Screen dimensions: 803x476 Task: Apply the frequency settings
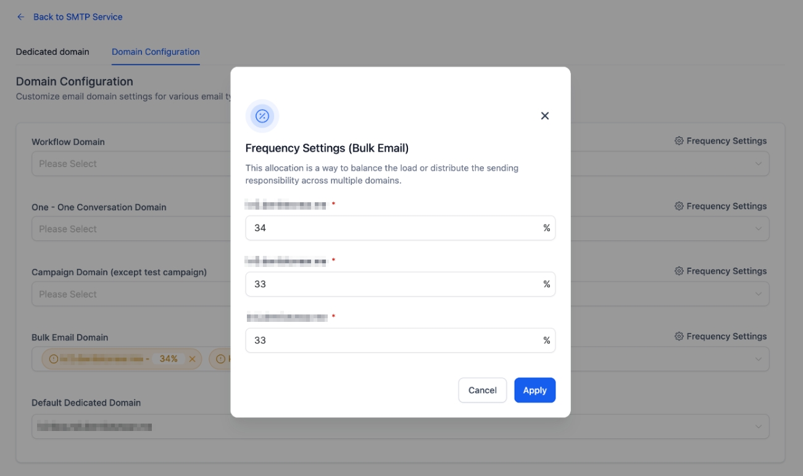[x=535, y=390]
